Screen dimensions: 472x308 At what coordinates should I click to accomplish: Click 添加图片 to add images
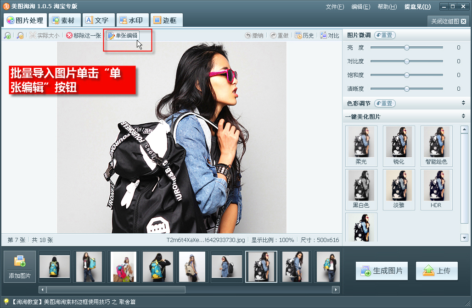point(20,267)
